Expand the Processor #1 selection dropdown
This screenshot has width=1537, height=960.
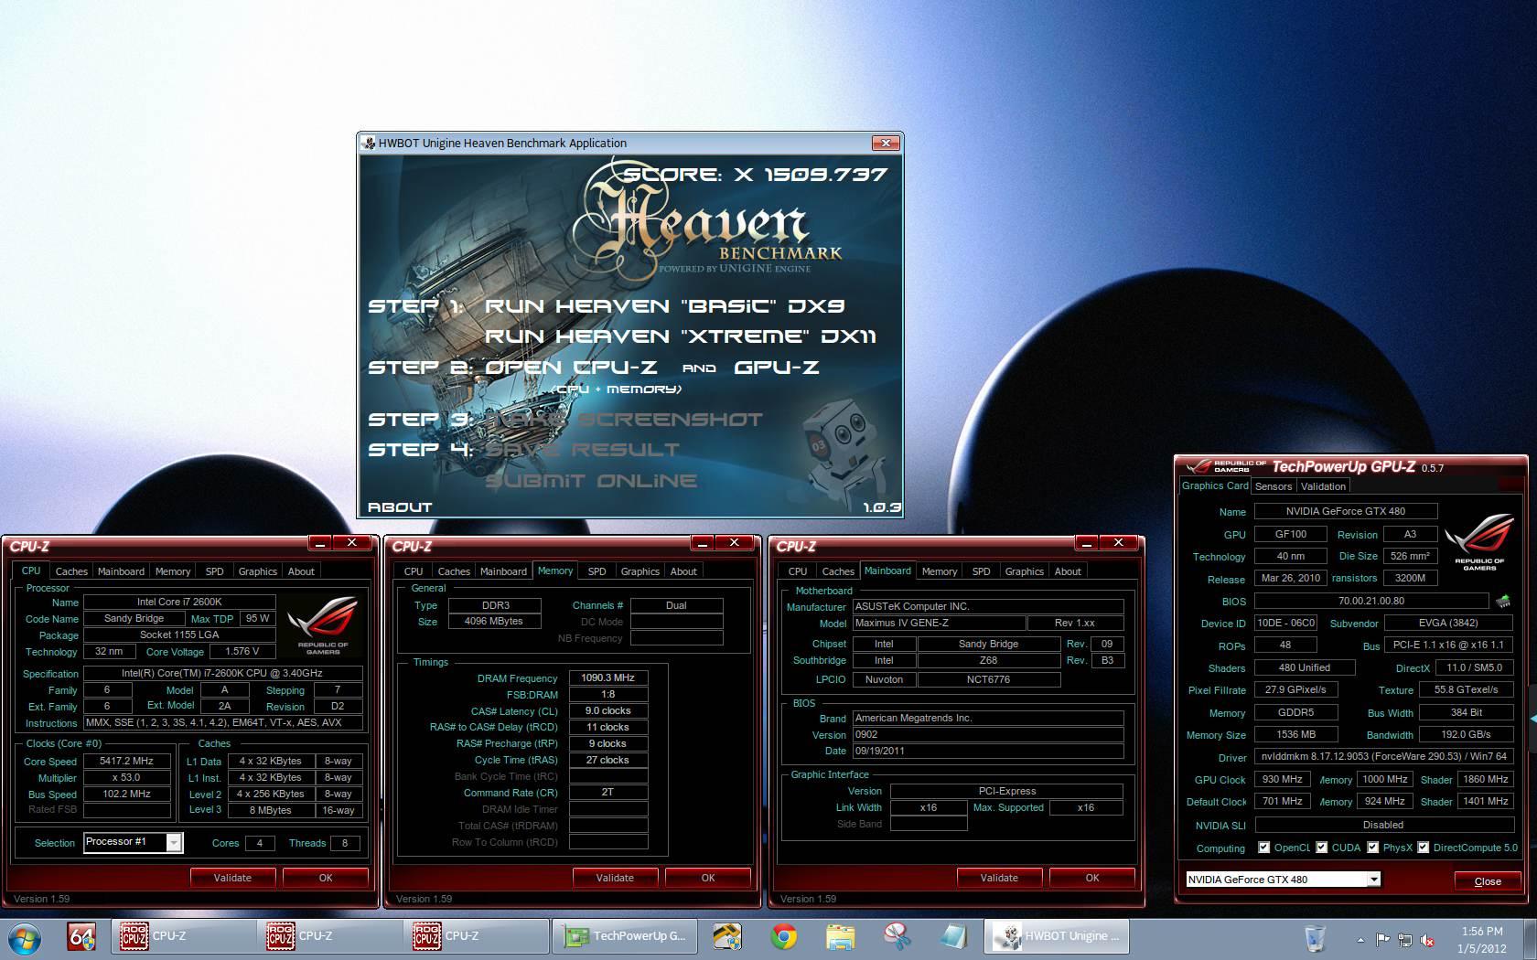click(173, 842)
